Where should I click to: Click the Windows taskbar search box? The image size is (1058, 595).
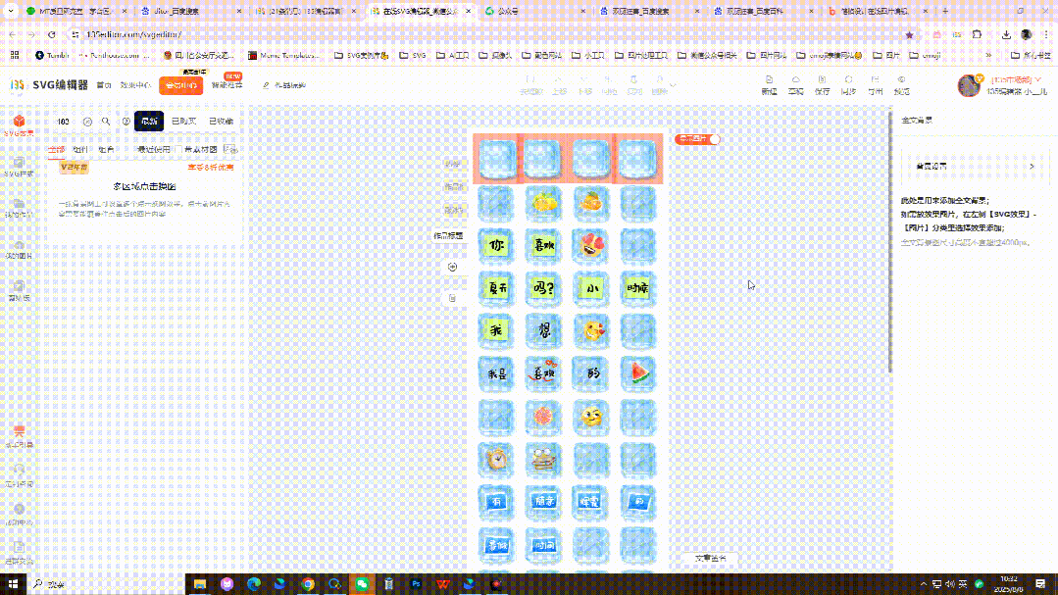[x=108, y=584]
